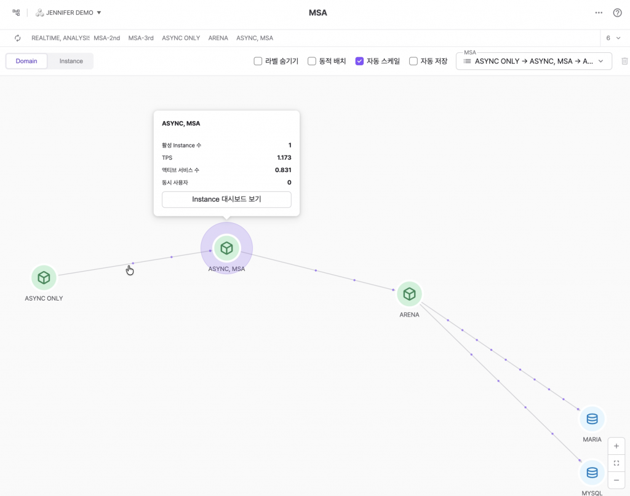Open the help question mark icon

(x=617, y=13)
